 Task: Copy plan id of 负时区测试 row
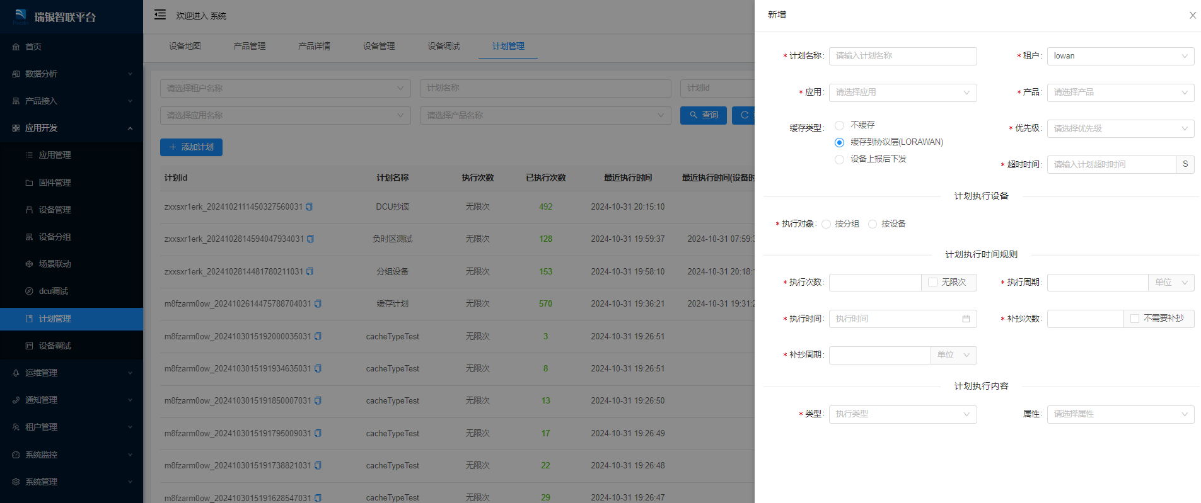click(310, 239)
